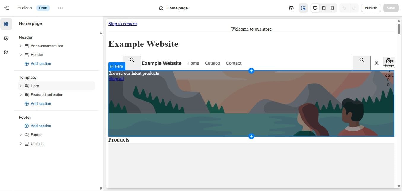App embeds icon in the left sidebar
Image resolution: width=402 pixels, height=191 pixels.
coord(6,52)
